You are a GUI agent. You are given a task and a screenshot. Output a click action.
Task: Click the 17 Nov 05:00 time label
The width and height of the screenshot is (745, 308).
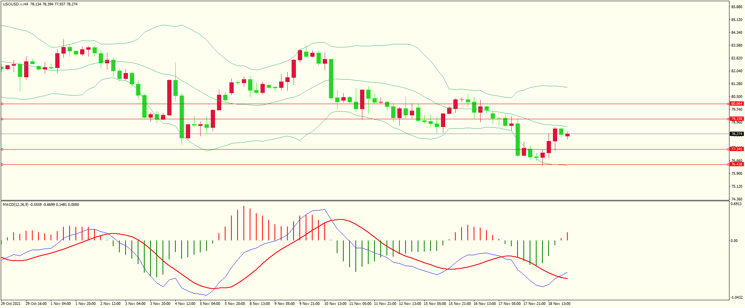pos(509,304)
